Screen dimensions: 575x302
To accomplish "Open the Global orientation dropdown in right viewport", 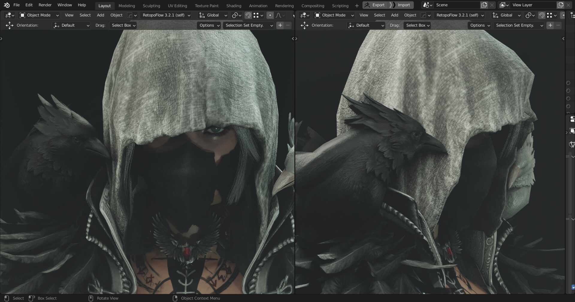I will point(506,15).
